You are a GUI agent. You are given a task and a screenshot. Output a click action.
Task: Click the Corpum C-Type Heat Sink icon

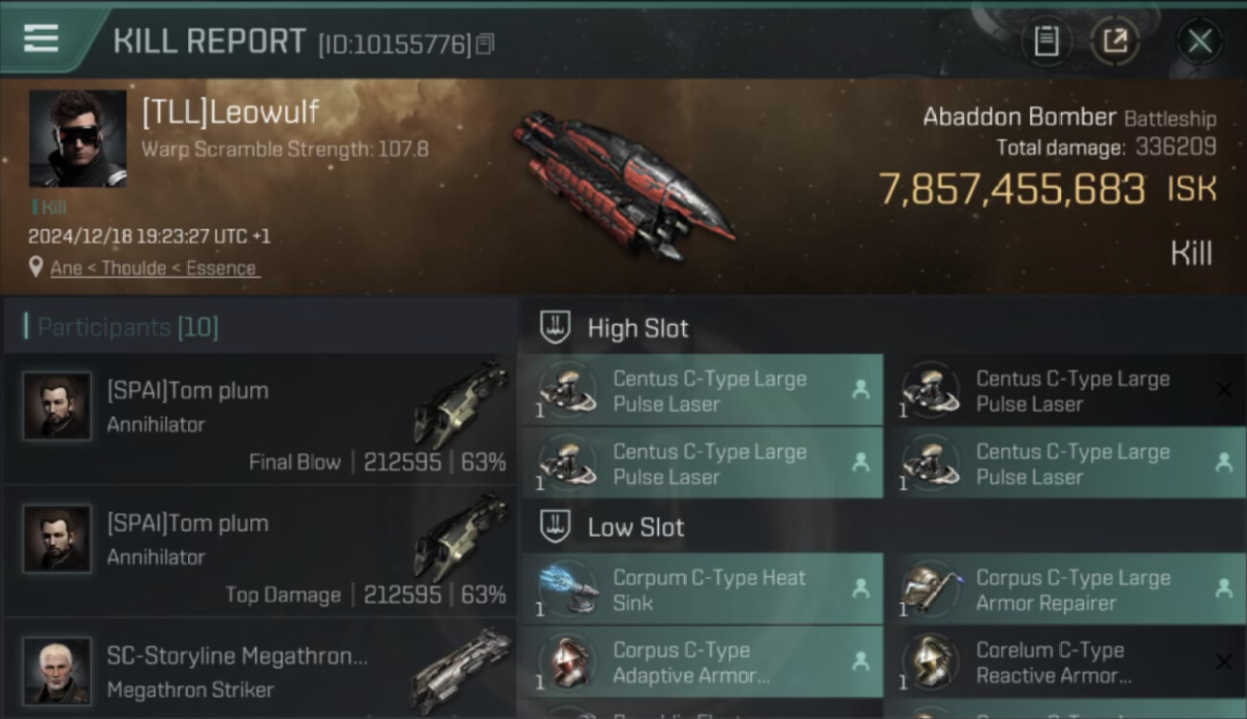[568, 590]
